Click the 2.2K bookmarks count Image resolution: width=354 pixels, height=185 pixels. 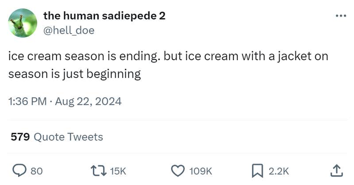[x=279, y=170]
